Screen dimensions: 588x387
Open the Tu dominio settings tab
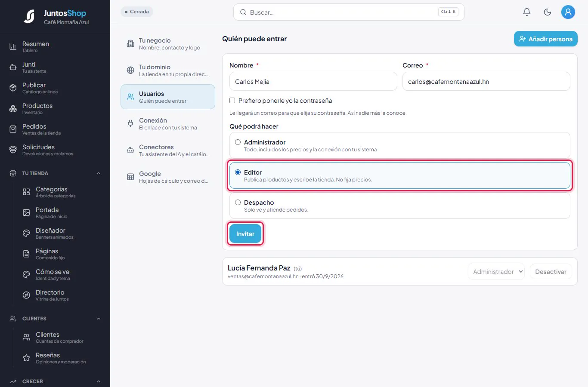168,70
